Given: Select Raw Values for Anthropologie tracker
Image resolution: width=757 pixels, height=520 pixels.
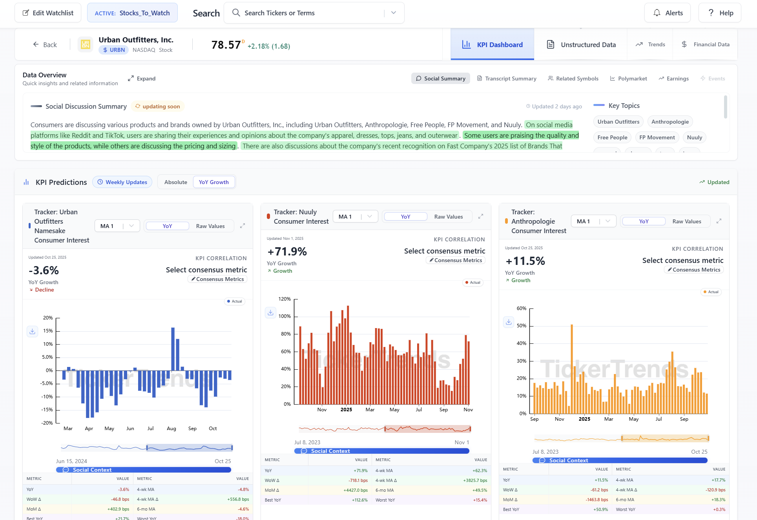Looking at the screenshot, I should [x=686, y=221].
